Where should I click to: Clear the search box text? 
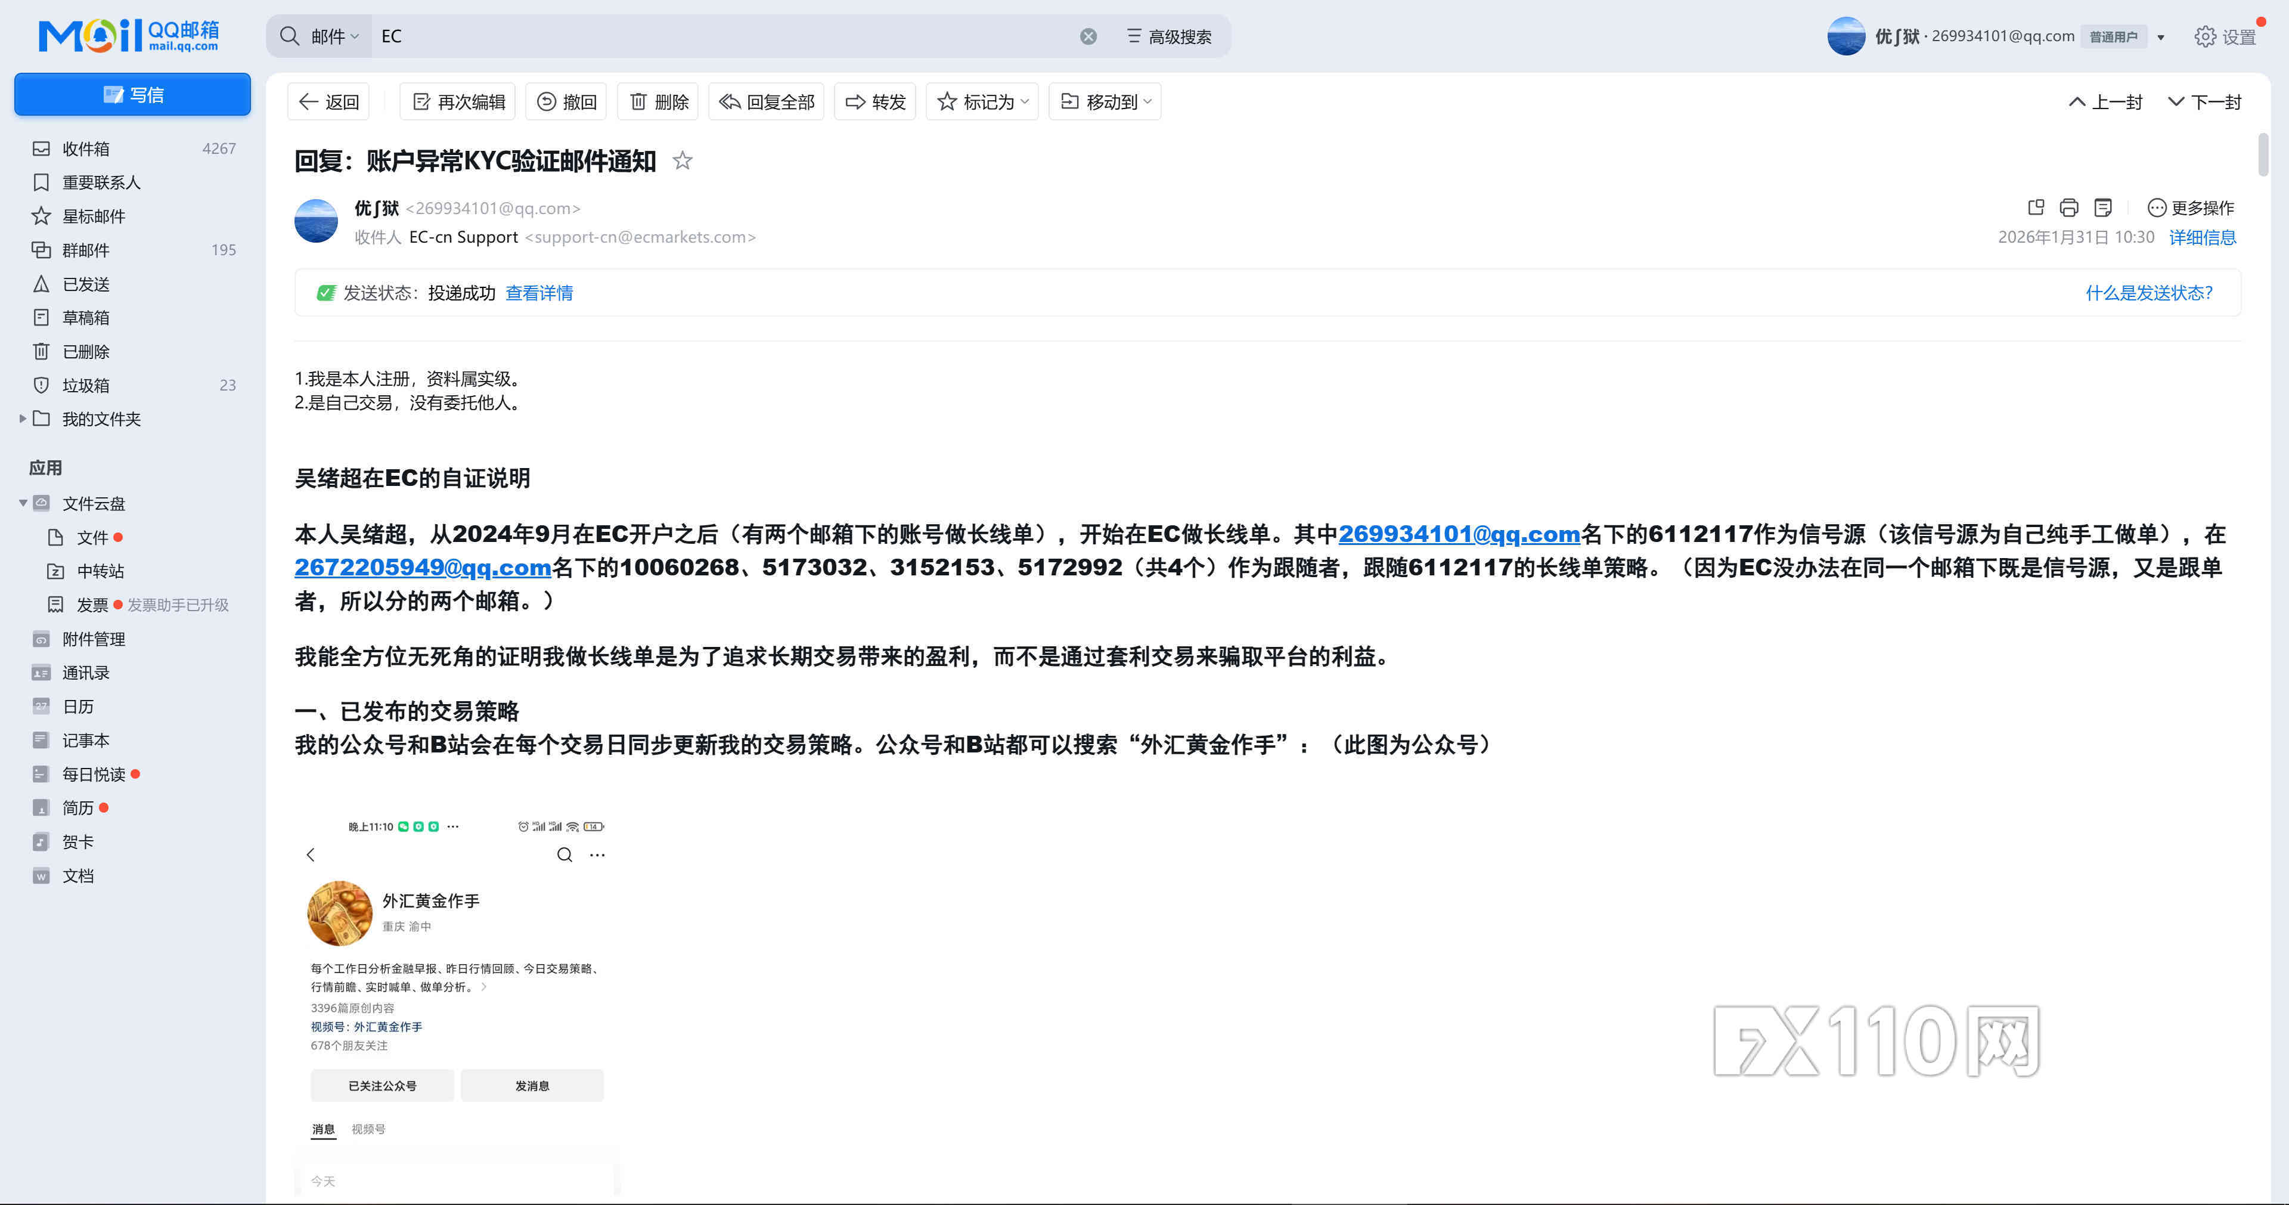click(1088, 36)
